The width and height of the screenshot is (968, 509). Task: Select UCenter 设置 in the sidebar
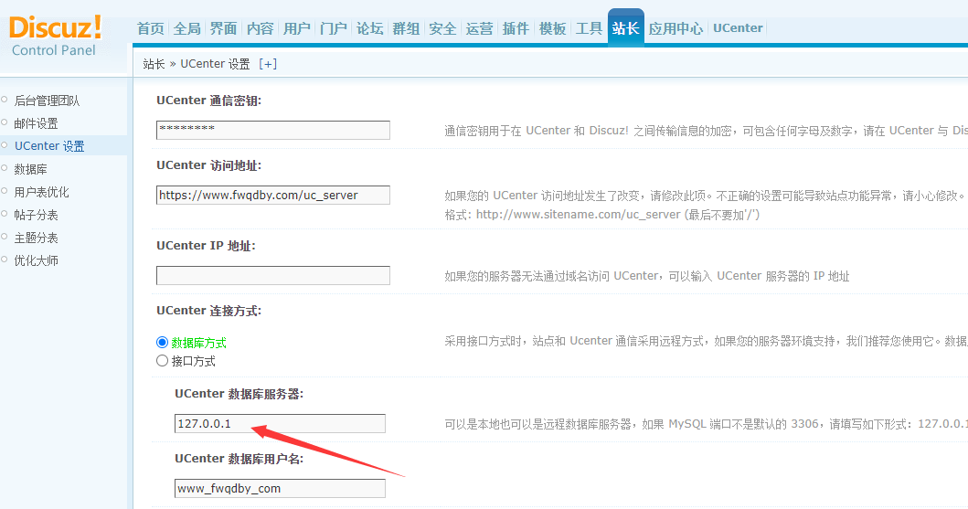click(49, 146)
